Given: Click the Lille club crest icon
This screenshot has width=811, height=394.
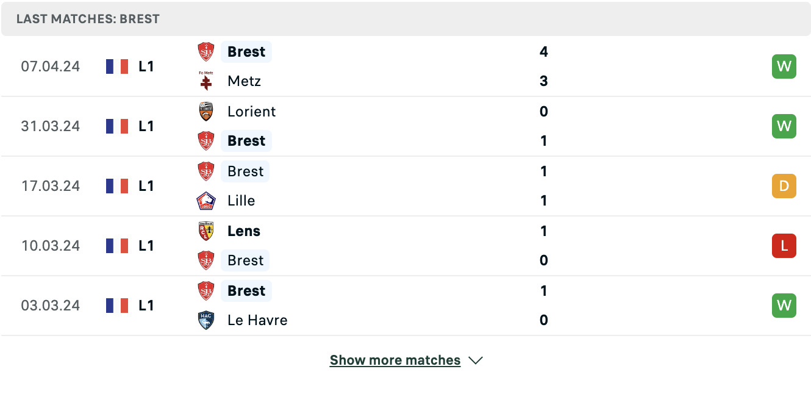Looking at the screenshot, I should point(206,201).
